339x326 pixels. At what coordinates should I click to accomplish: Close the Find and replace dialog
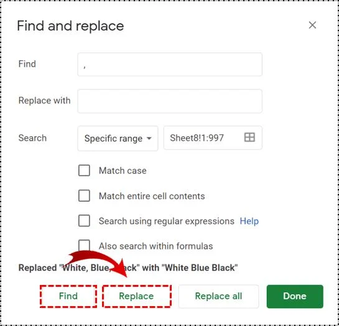(x=312, y=25)
